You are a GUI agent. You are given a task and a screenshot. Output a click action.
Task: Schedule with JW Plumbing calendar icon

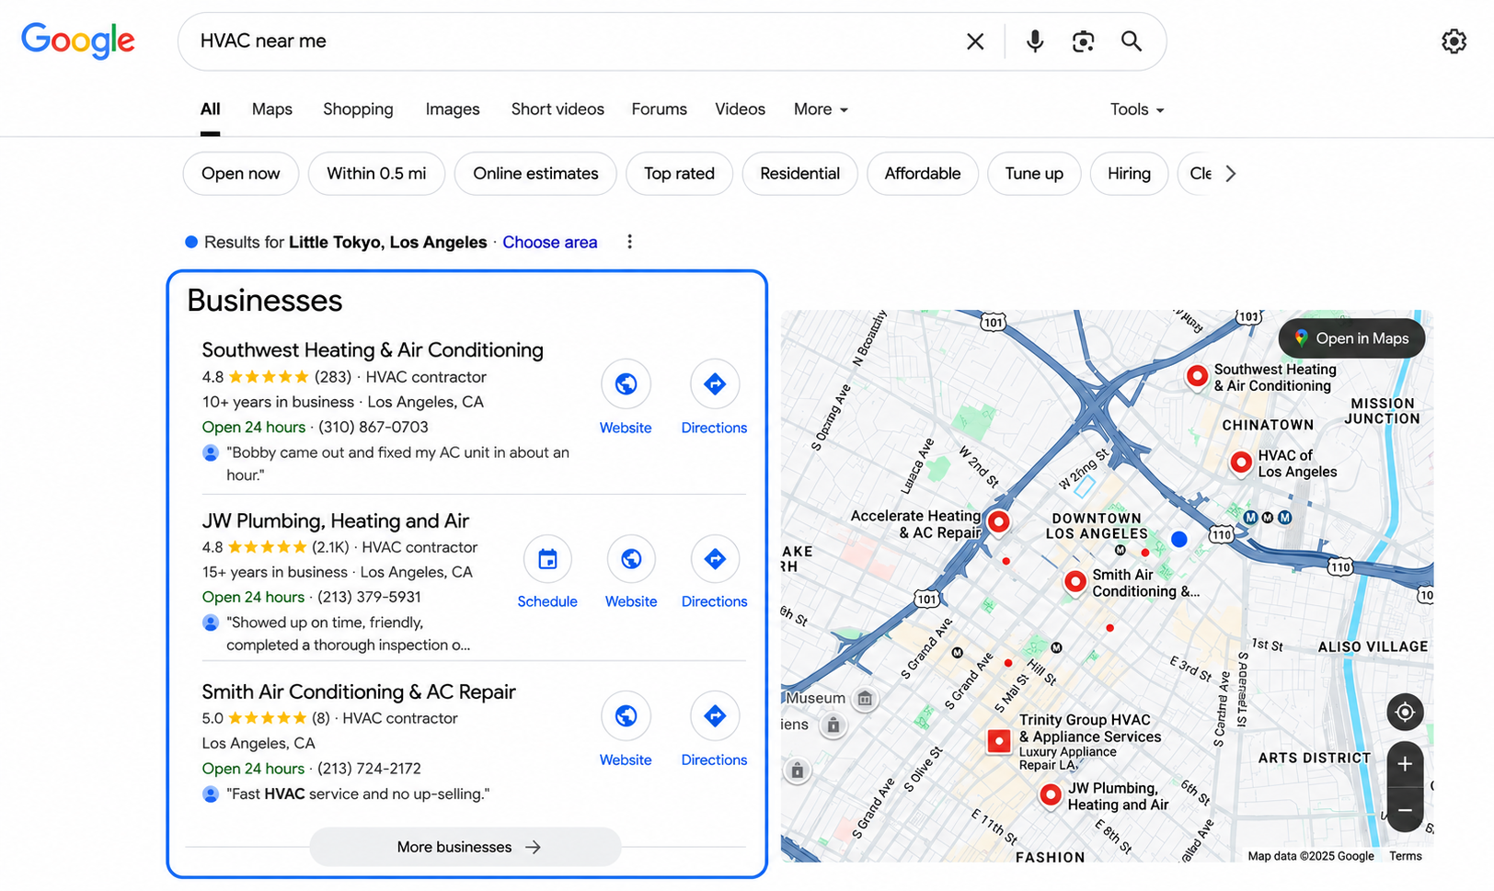pyautogui.click(x=547, y=558)
